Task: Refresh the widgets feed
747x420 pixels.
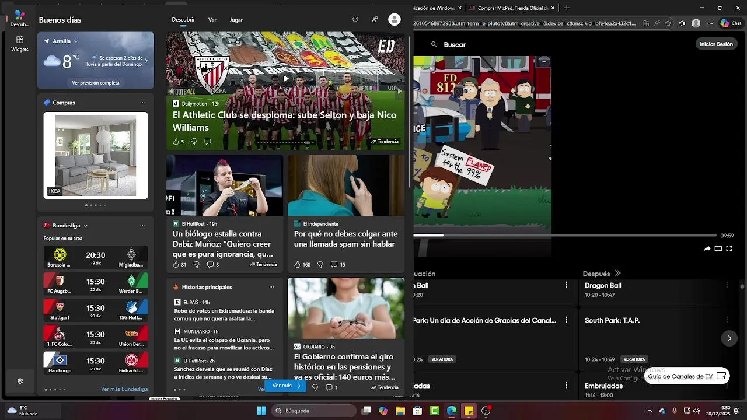Action: tap(355, 19)
